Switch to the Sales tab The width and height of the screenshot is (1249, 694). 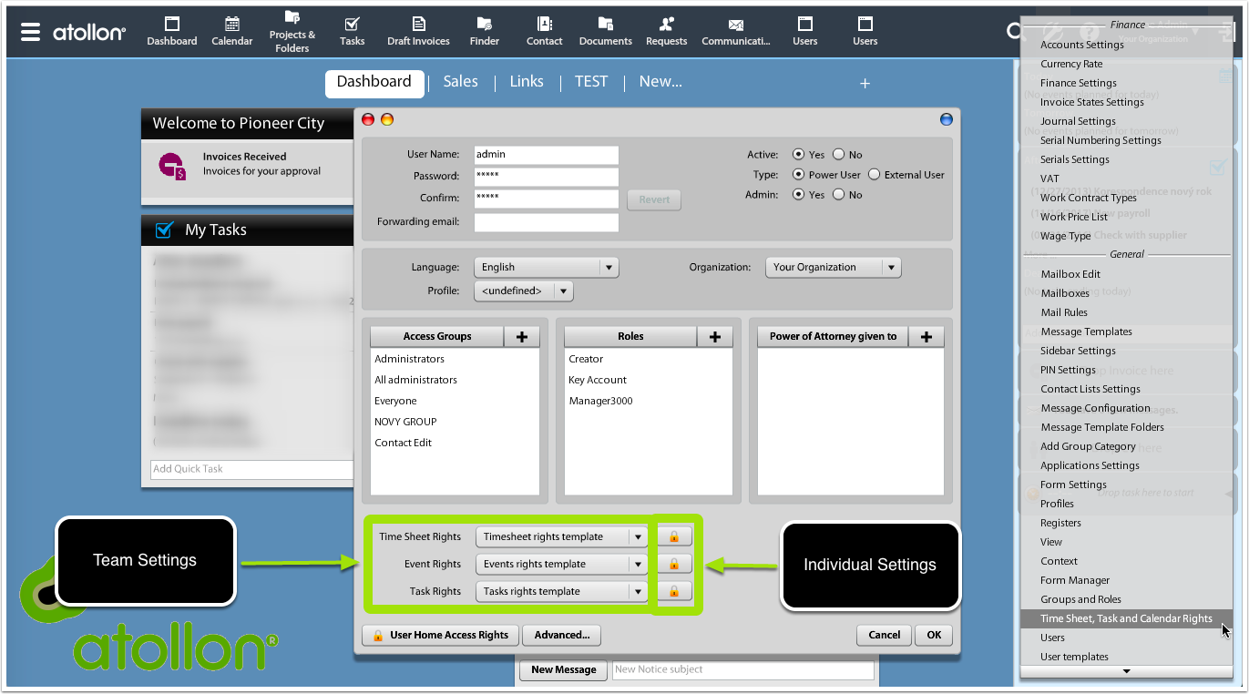(x=461, y=82)
